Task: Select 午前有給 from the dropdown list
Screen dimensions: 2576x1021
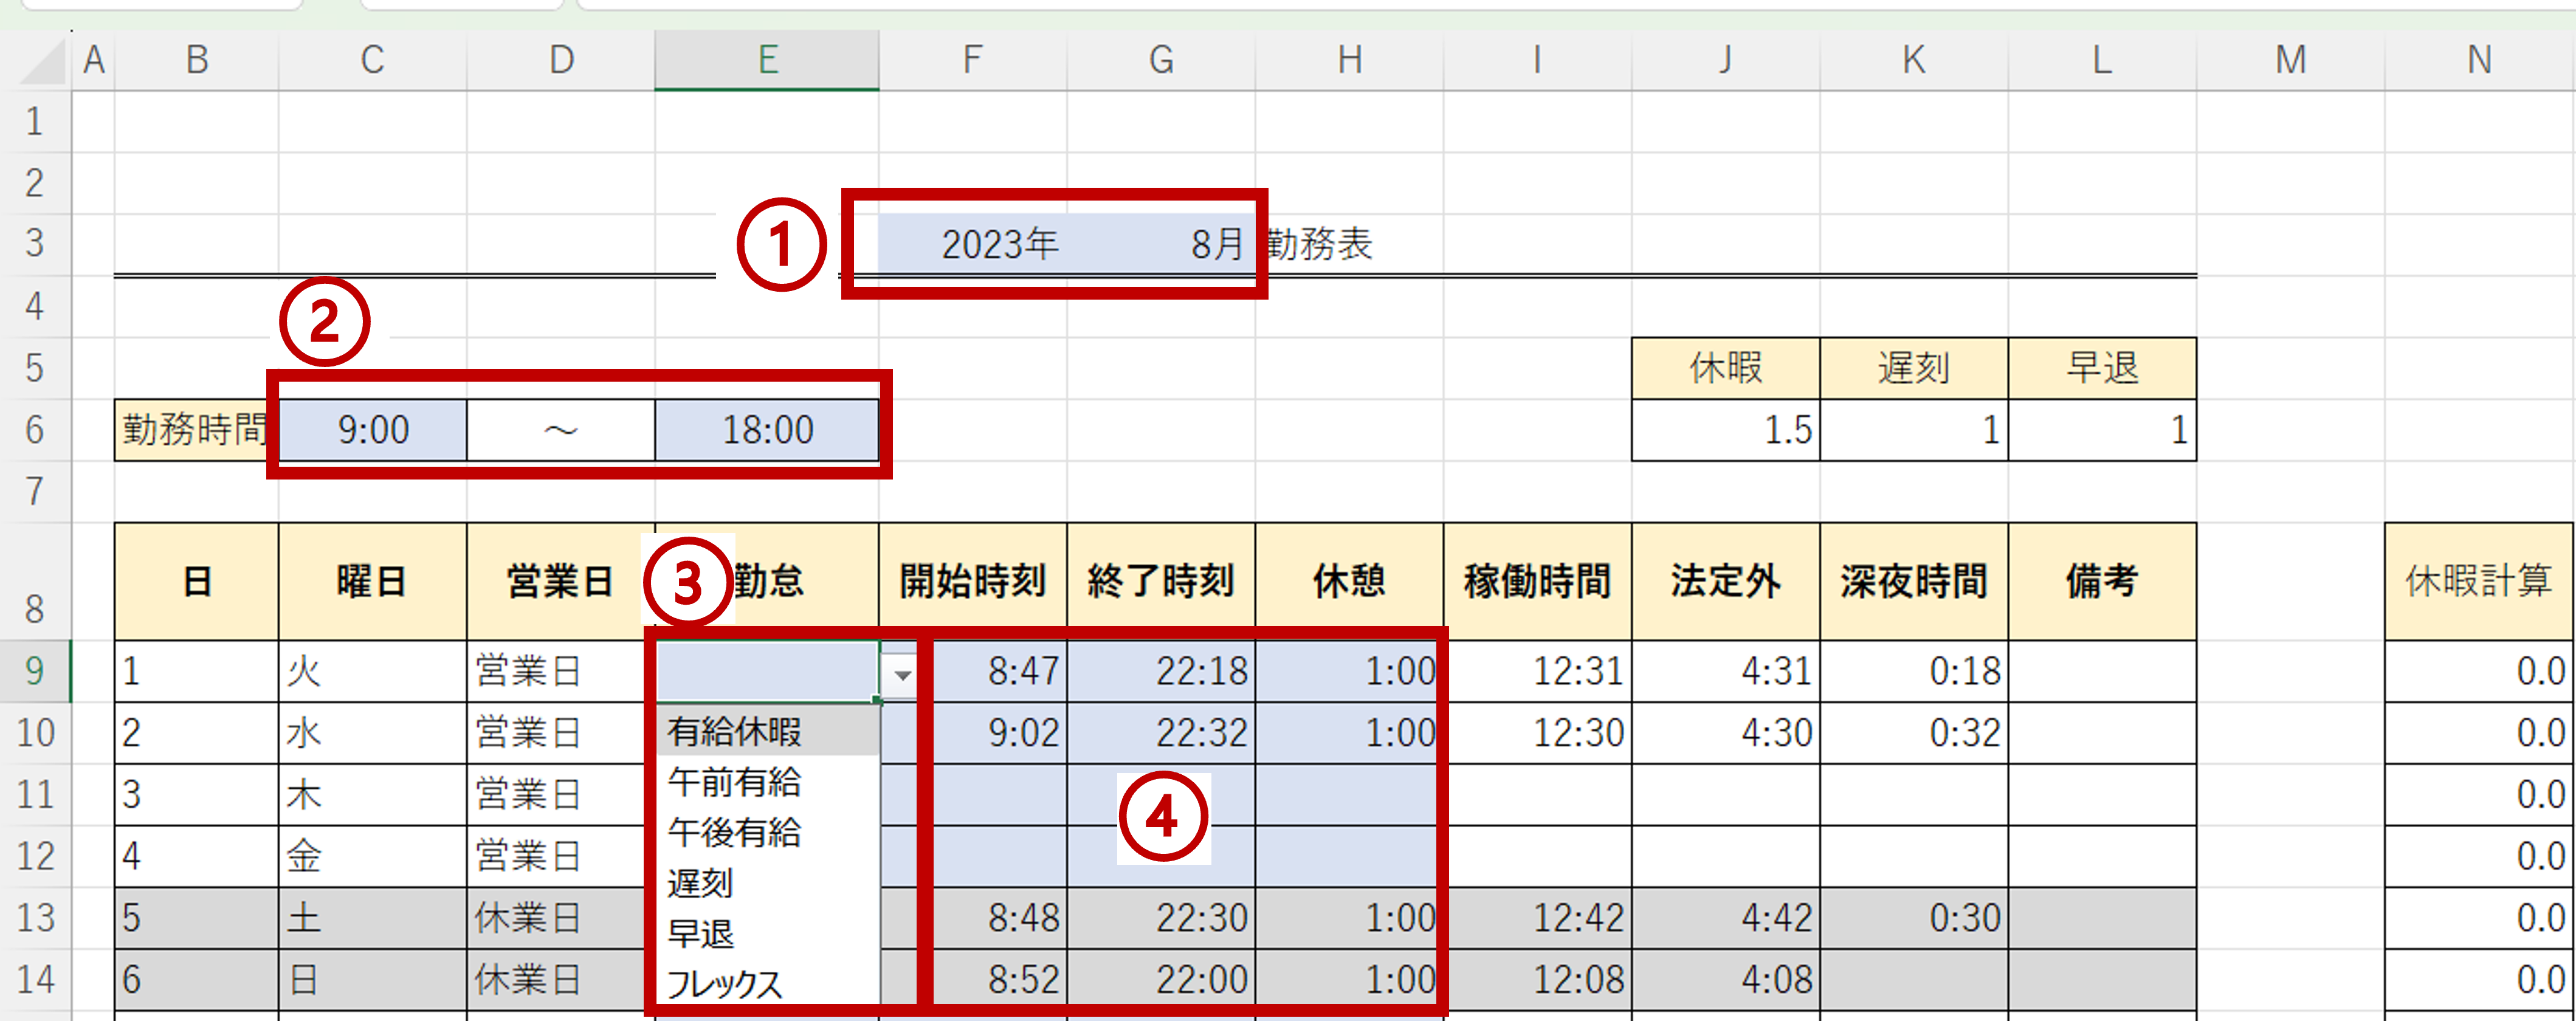Action: point(735,783)
